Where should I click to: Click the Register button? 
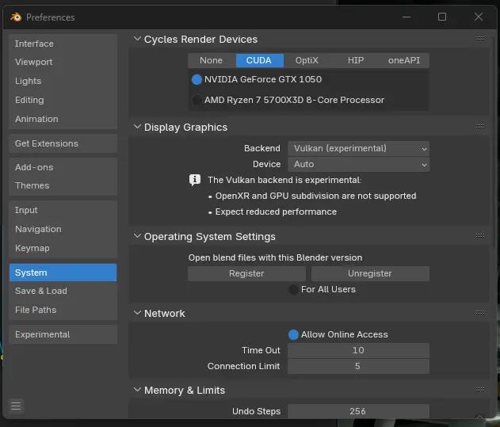(246, 273)
